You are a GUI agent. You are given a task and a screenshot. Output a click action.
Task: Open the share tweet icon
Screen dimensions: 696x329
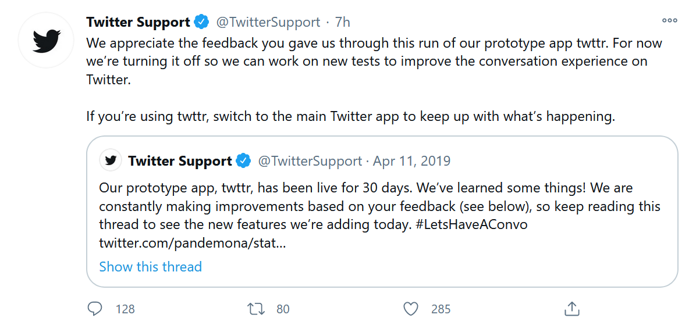pos(571,309)
